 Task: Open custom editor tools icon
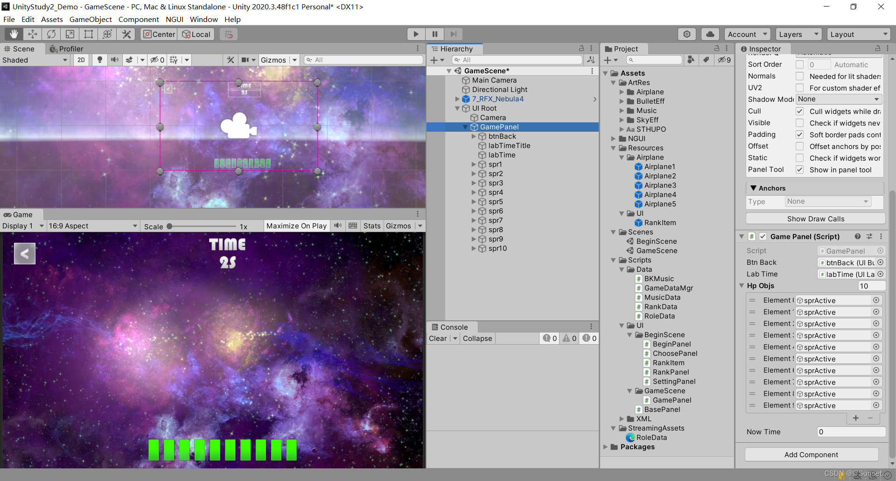click(126, 34)
